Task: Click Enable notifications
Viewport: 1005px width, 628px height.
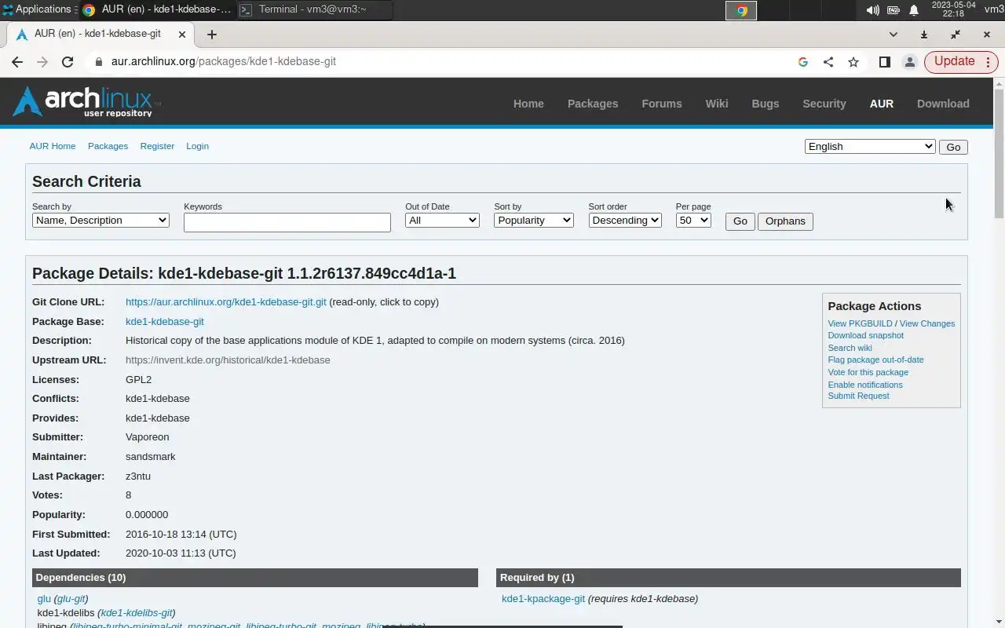Action: click(x=865, y=385)
